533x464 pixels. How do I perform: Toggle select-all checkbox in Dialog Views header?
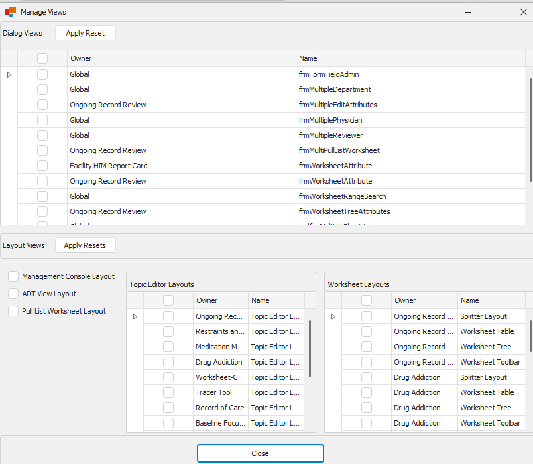click(42, 58)
